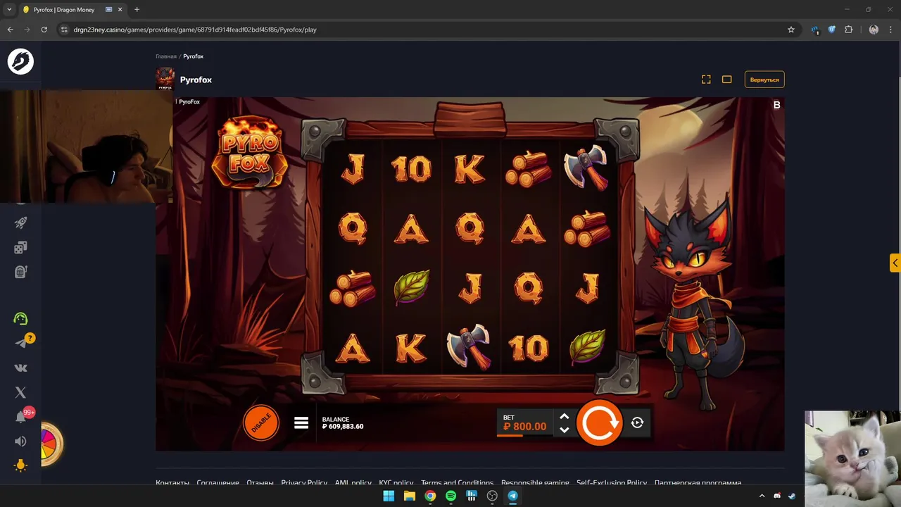Expand the yellow side panel arrow
The image size is (901, 507).
[895, 263]
